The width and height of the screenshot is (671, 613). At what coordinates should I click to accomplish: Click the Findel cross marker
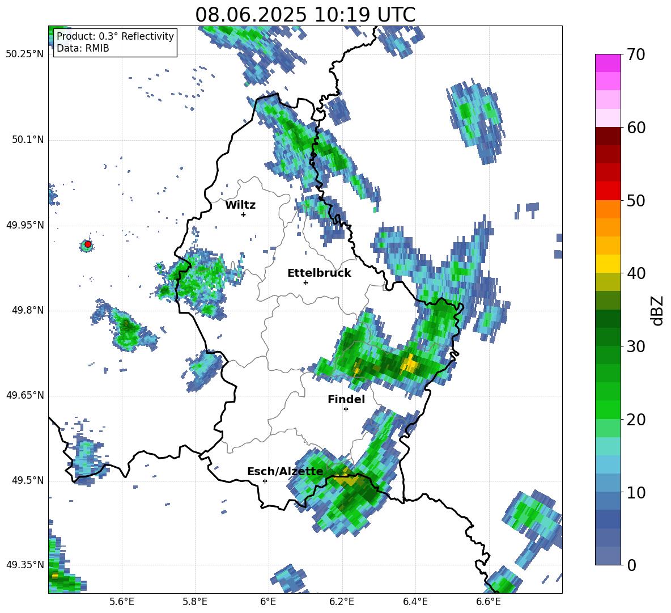pos(346,409)
